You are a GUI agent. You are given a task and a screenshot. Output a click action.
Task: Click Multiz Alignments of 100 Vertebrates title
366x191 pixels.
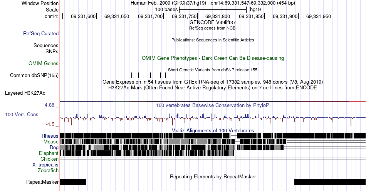click(x=213, y=130)
